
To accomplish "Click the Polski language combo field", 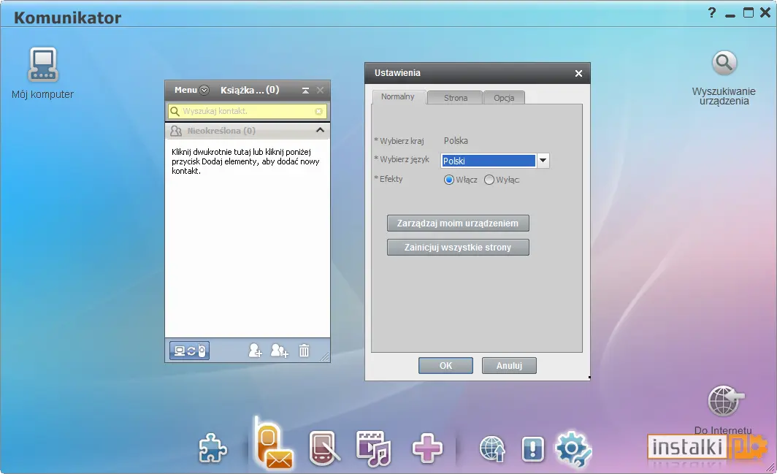I will pyautogui.click(x=488, y=161).
